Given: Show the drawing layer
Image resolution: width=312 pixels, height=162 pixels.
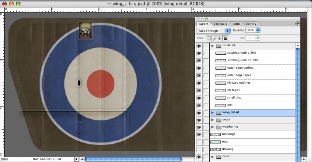Looking at the screenshot, I should (199, 149).
